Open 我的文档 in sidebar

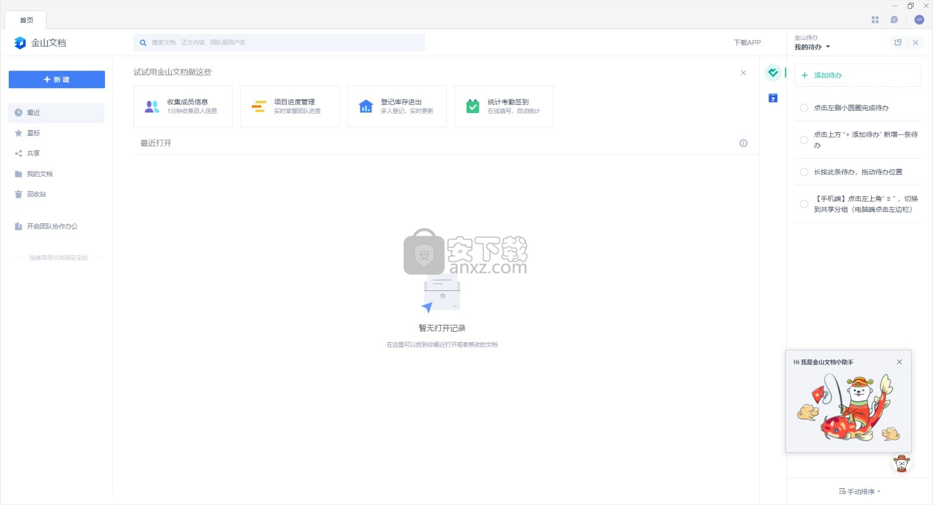click(57, 174)
